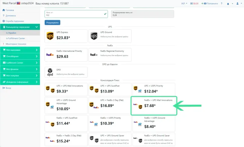Click the Розрахувати button
Image resolution: width=244 pixels, height=147 pixels.
tap(52, 23)
